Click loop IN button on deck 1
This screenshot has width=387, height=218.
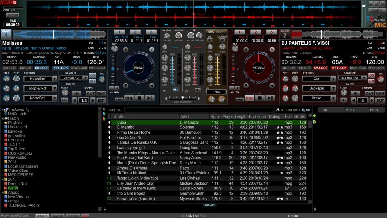point(77,93)
